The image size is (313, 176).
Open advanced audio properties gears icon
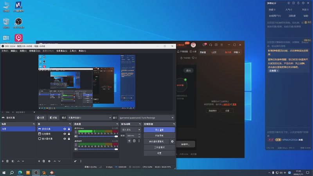tap(75, 161)
